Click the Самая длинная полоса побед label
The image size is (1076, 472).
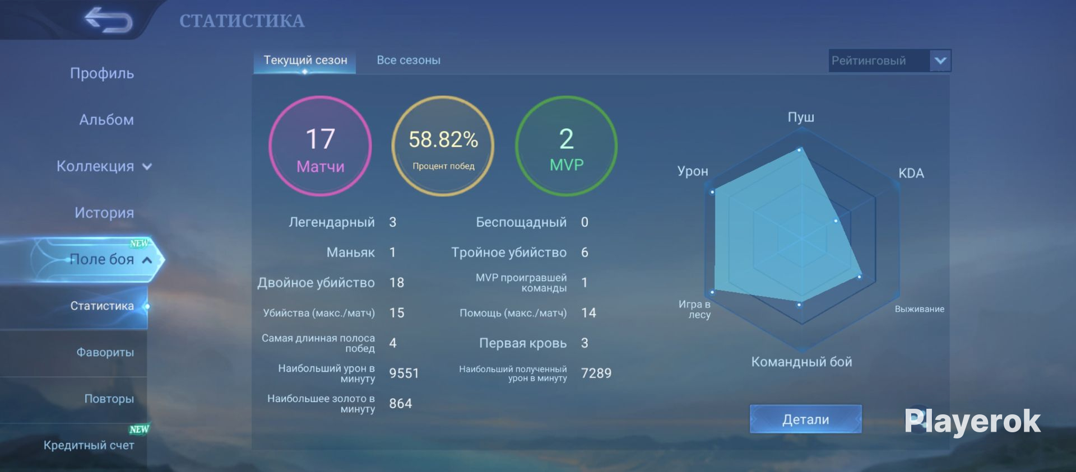point(318,343)
